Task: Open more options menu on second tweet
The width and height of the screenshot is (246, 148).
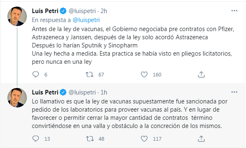Action: tap(234, 92)
